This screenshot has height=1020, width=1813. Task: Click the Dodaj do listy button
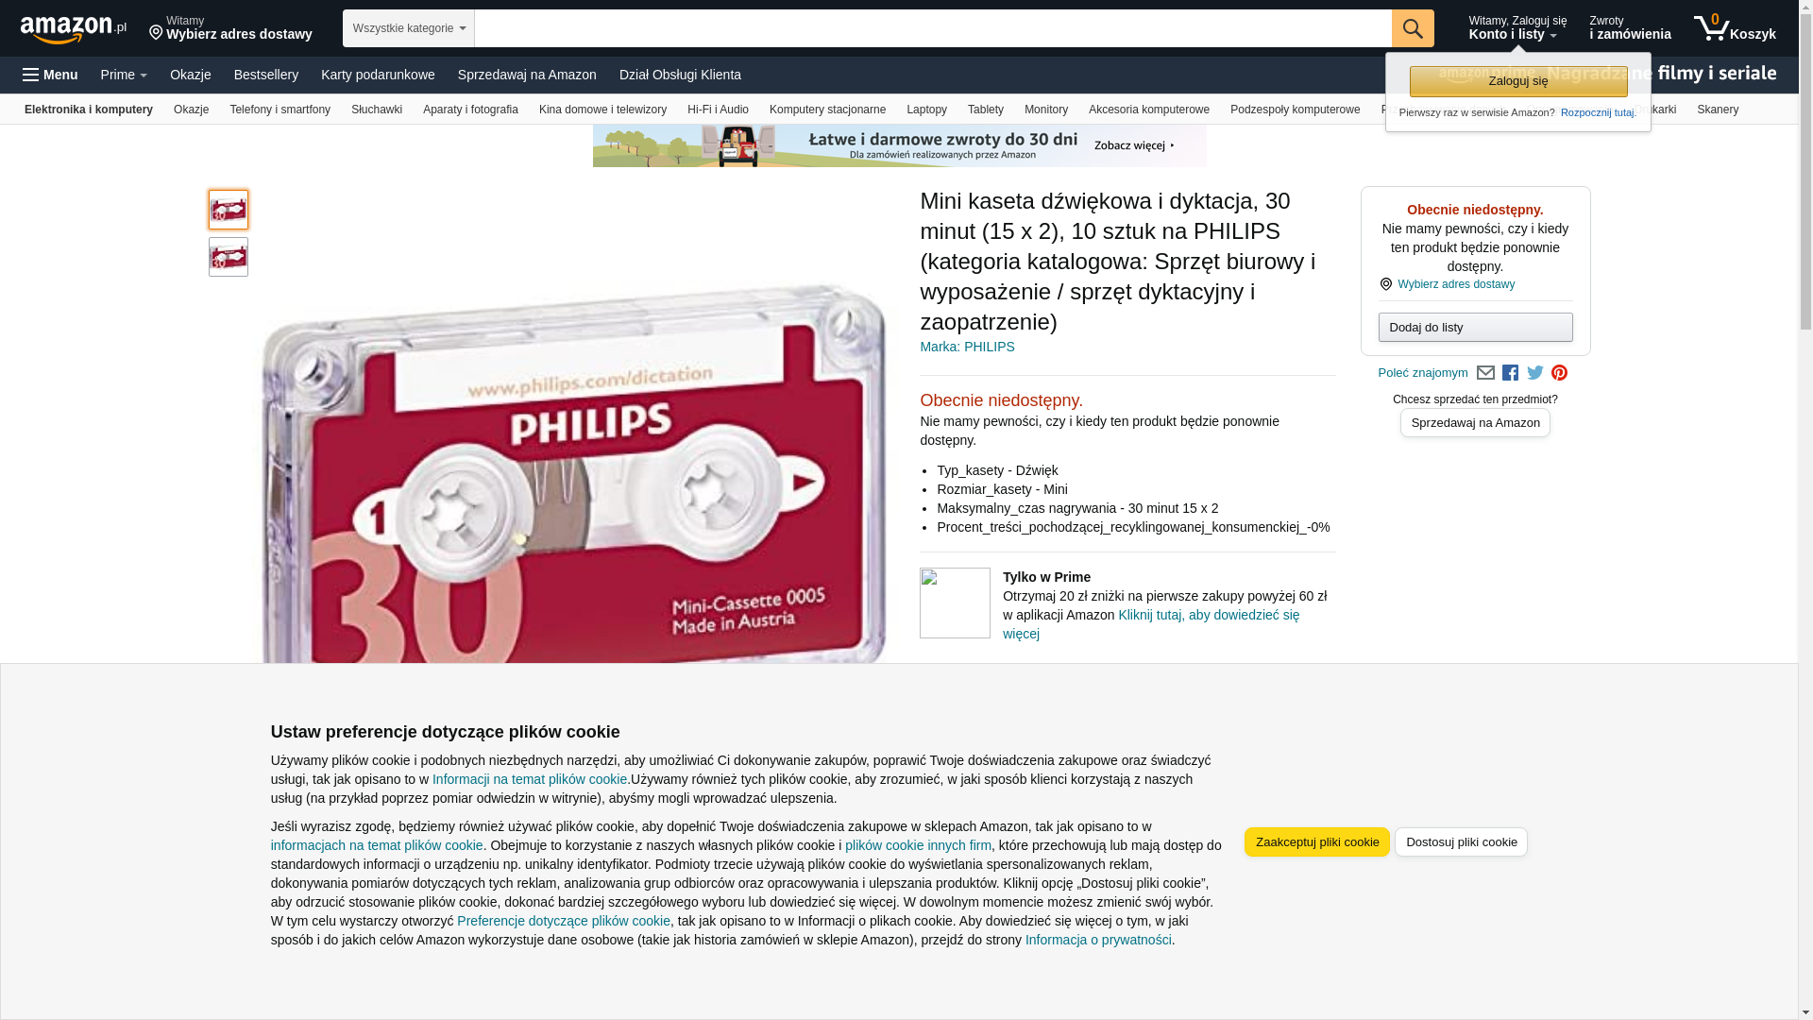click(x=1475, y=328)
